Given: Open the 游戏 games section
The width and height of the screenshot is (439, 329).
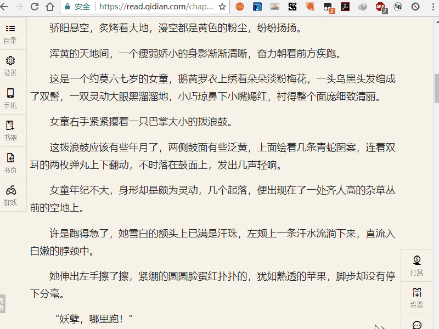Looking at the screenshot, I should (10, 196).
